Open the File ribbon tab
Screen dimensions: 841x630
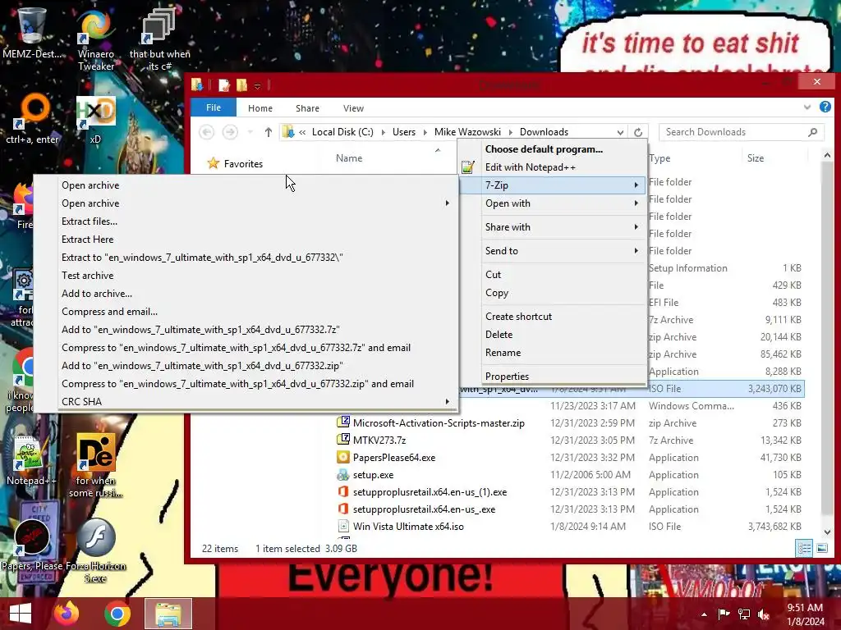pos(214,107)
